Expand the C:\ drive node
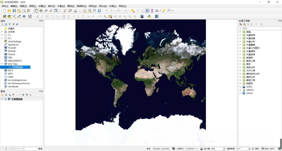This screenshot has width=282, height=151. coord(2,35)
